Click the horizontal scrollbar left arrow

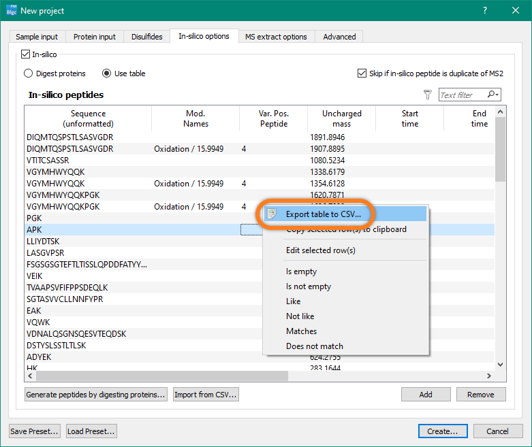(31, 376)
